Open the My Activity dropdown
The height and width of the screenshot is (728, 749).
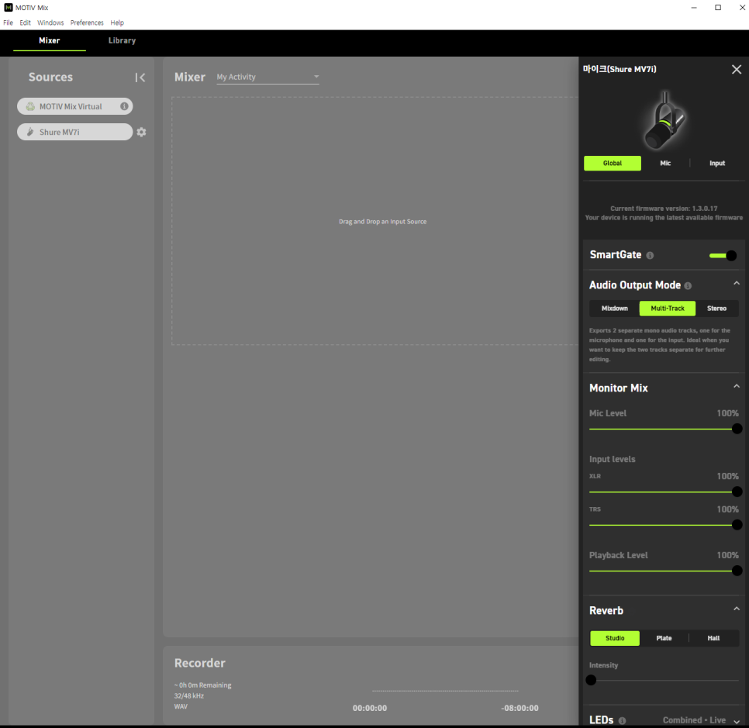[267, 77]
